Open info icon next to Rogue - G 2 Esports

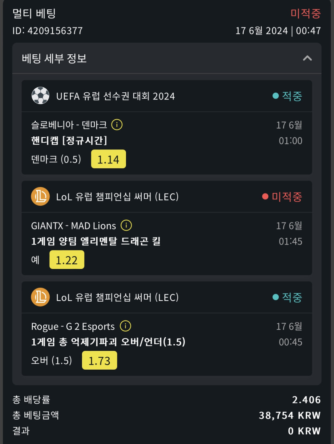click(125, 327)
